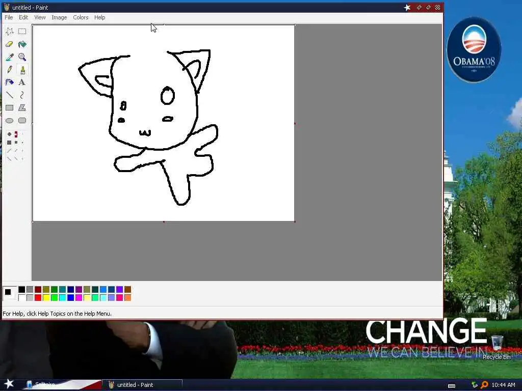The height and width of the screenshot is (391, 522).
Task: Select the Magnifier tool
Action: coord(22,57)
